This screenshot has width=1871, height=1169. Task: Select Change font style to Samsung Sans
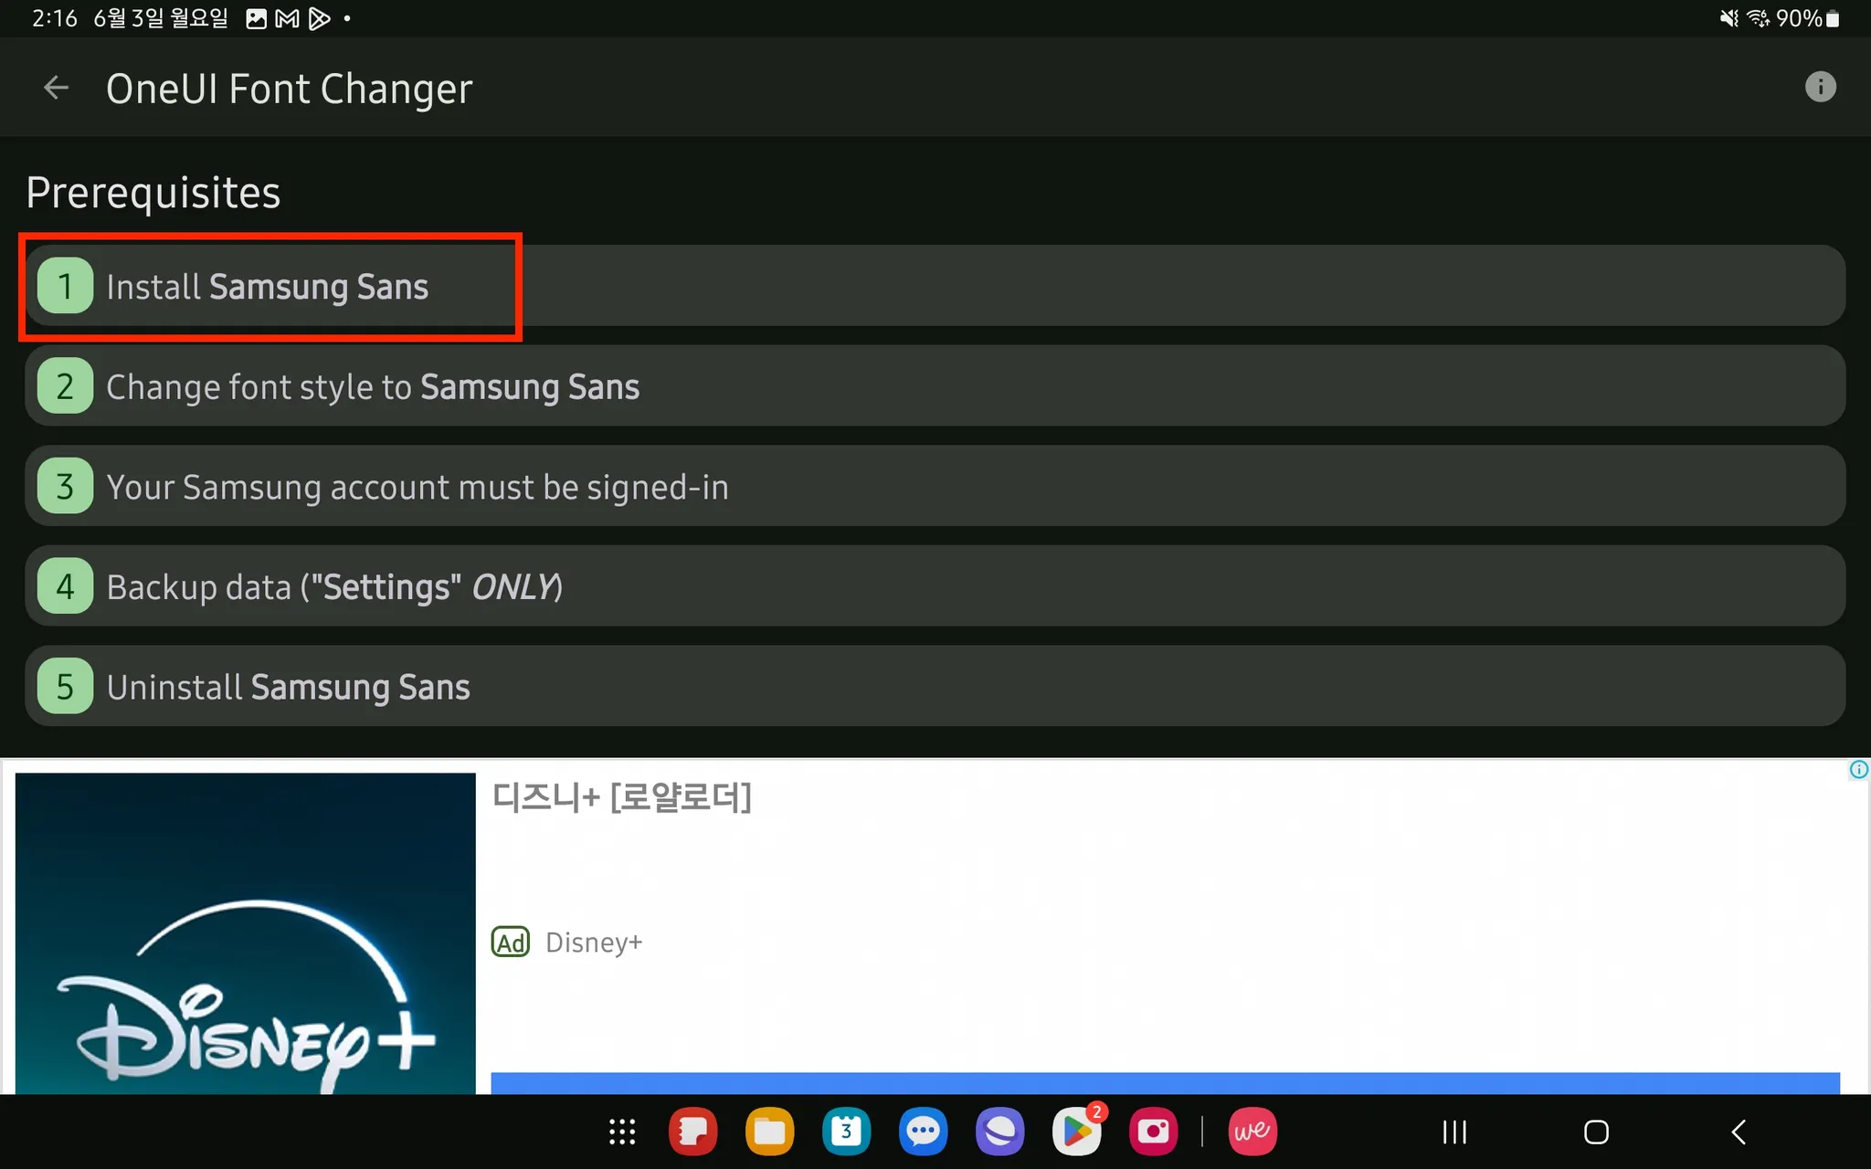tap(373, 387)
